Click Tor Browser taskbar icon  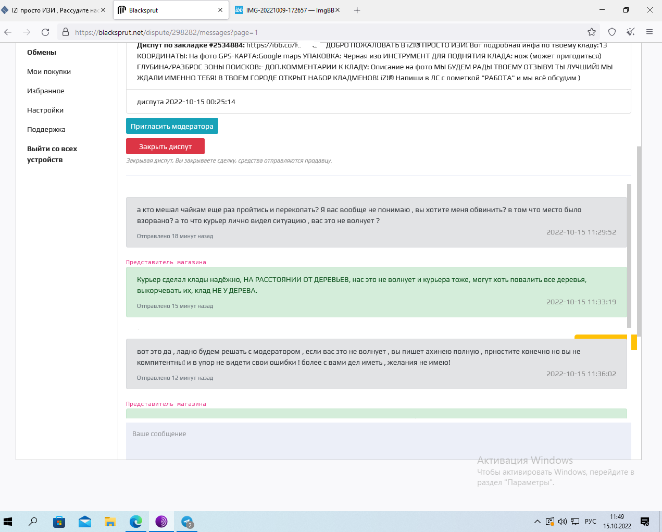point(161,522)
